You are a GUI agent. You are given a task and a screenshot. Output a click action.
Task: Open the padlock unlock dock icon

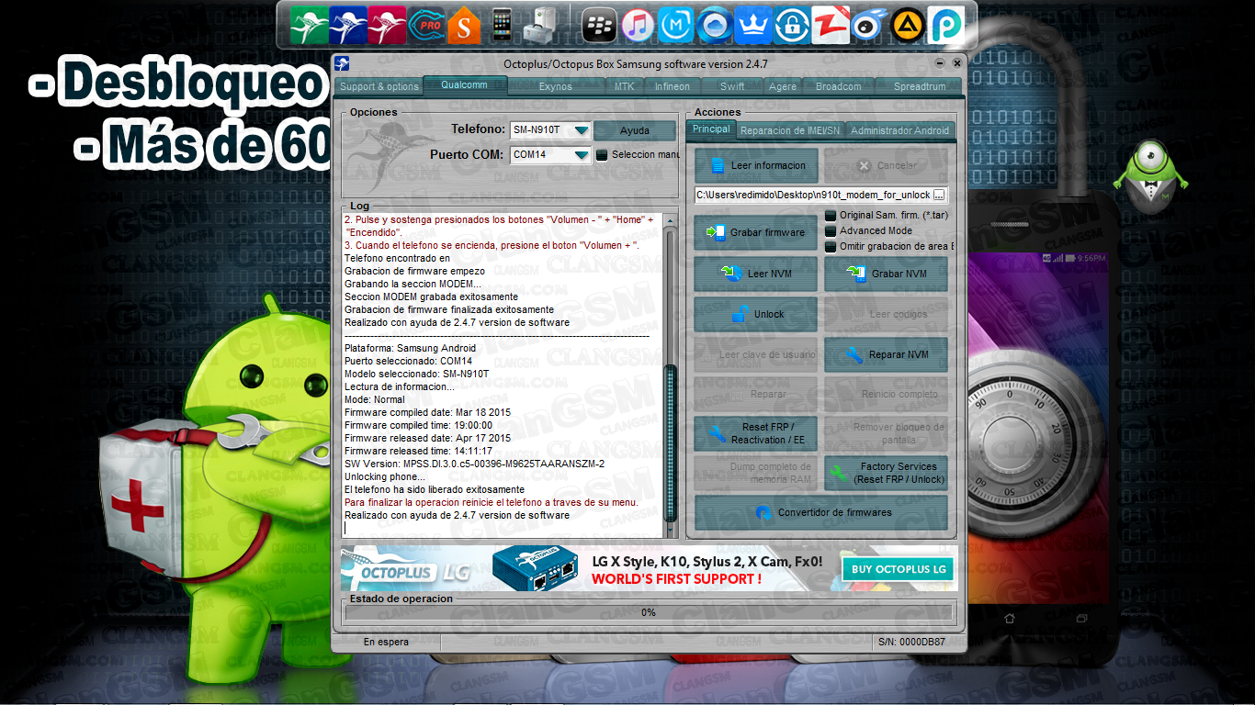click(x=791, y=25)
